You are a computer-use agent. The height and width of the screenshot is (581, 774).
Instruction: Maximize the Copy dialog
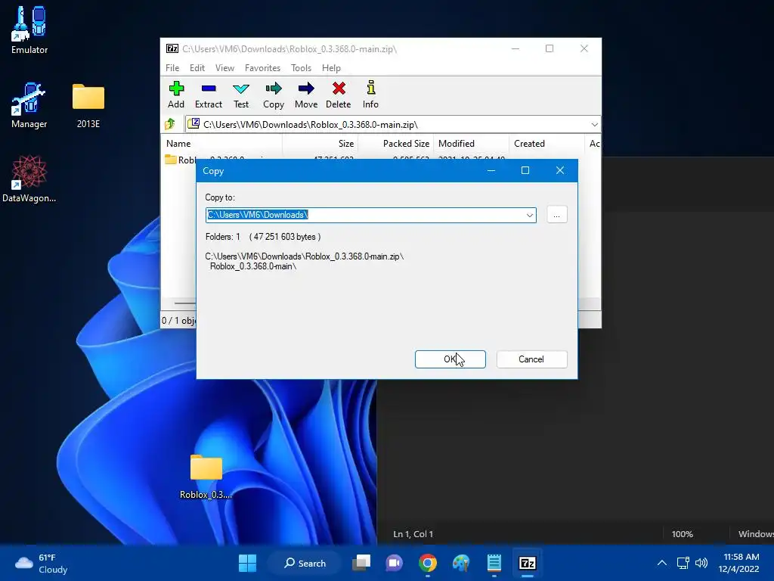pos(525,170)
